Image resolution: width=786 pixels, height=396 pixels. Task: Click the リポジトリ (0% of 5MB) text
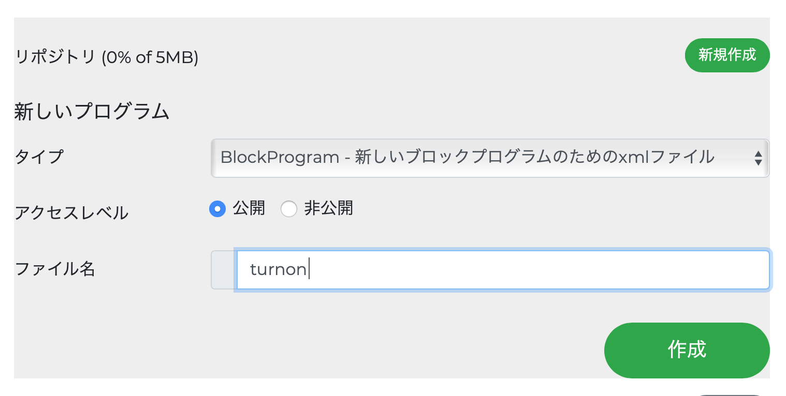(107, 57)
